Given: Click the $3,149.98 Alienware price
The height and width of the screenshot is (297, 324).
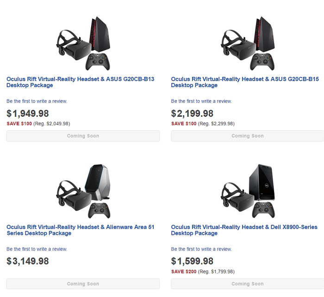Looking at the screenshot, I should click(x=28, y=261).
